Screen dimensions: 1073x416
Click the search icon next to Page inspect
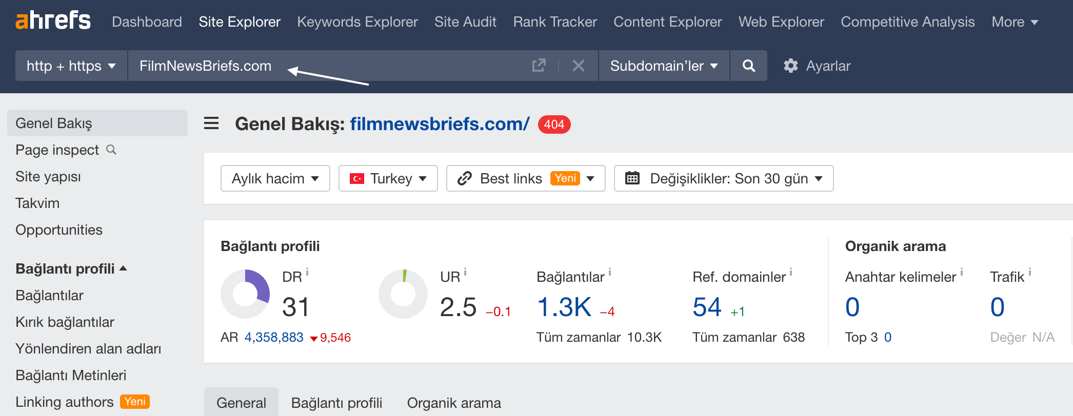coord(111,150)
